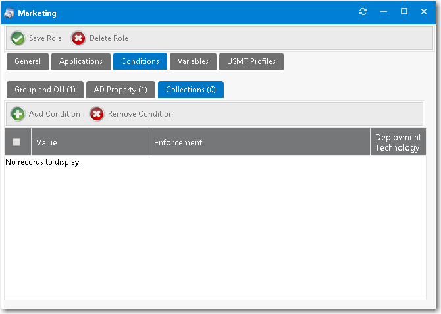Maximize the Marketing window
441x314 pixels.
click(404, 12)
